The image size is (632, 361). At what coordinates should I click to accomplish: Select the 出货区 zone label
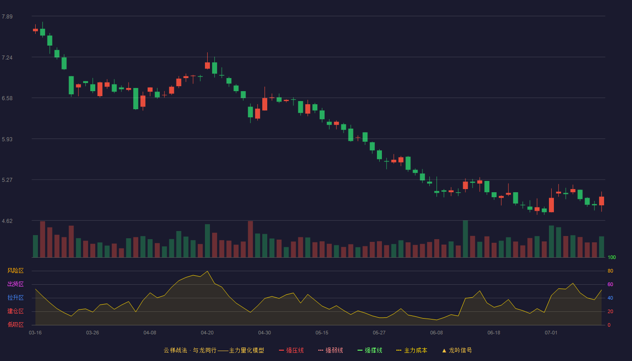click(x=15, y=284)
